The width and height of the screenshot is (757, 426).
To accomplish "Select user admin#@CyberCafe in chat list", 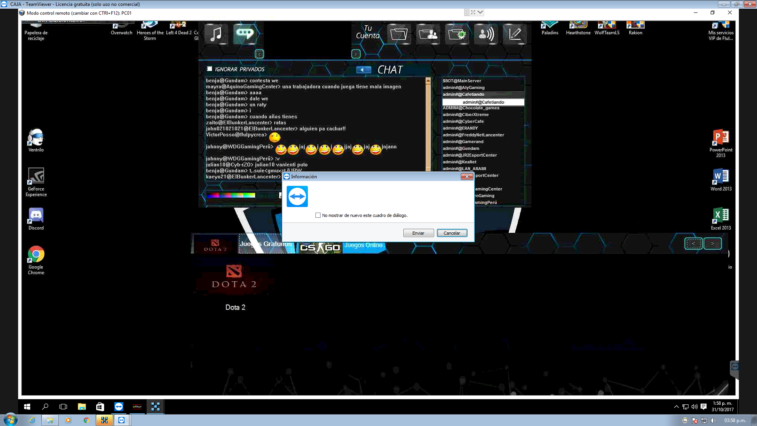I will tap(463, 121).
